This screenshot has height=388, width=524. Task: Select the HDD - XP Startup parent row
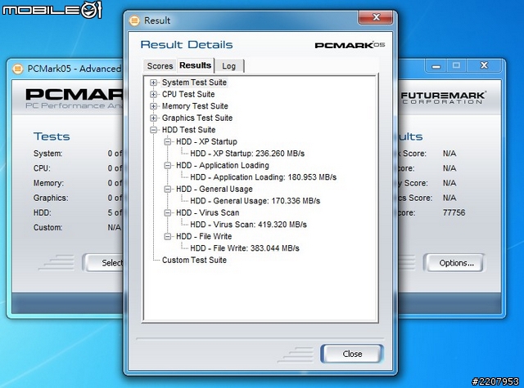206,141
